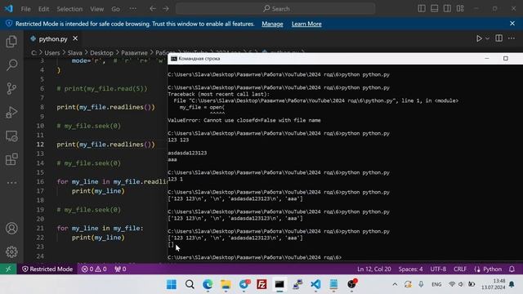
Task: Click the ENG language indicator
Action: coord(436,284)
